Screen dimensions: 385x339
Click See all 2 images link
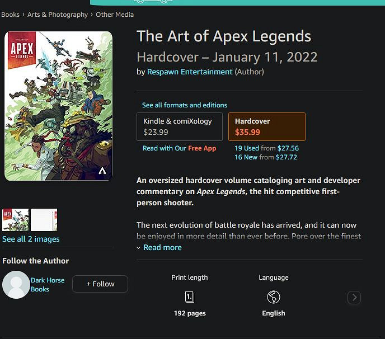point(31,239)
